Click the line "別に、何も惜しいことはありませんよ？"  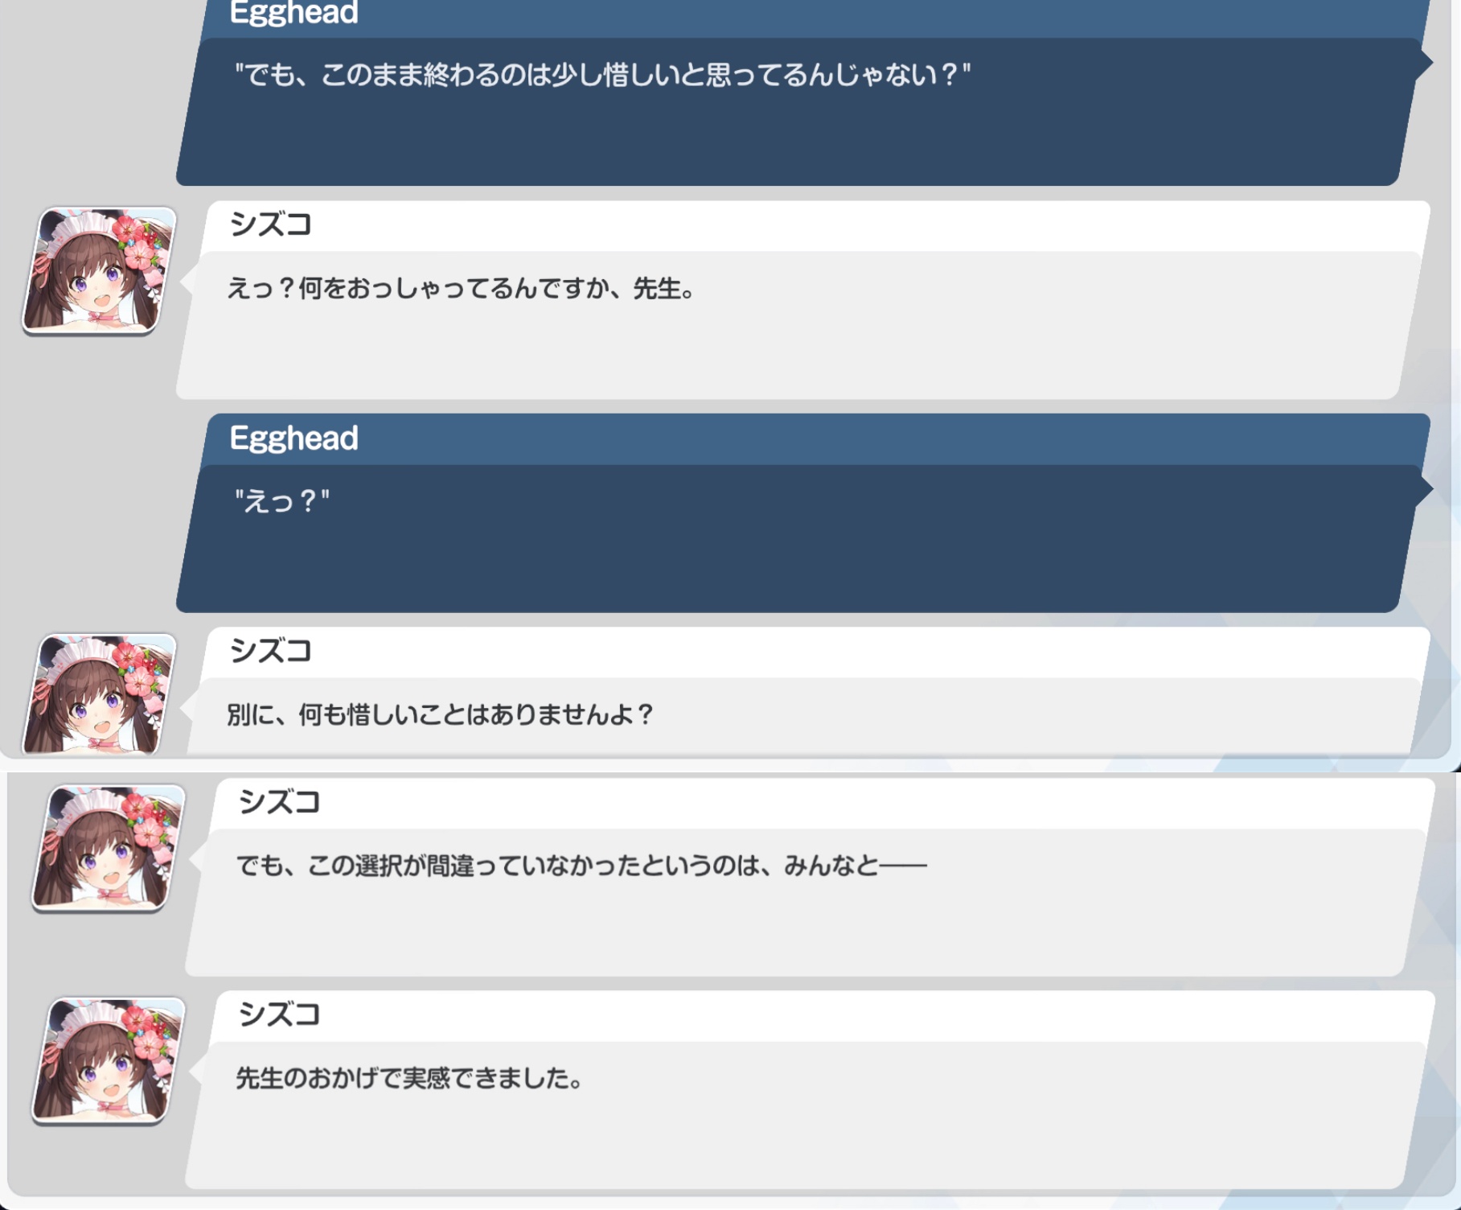point(441,714)
